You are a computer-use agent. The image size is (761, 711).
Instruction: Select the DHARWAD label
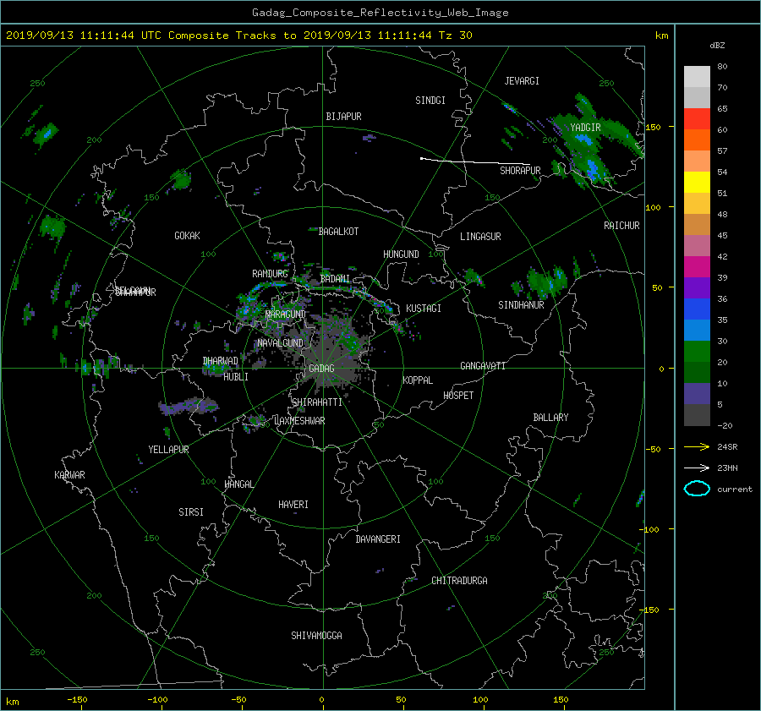tap(220, 361)
